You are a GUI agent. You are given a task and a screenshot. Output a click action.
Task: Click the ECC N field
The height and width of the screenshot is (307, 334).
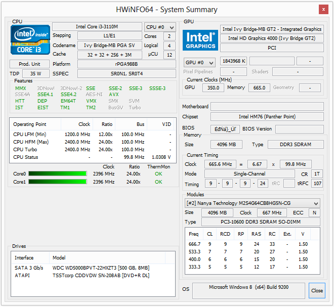point(314,213)
